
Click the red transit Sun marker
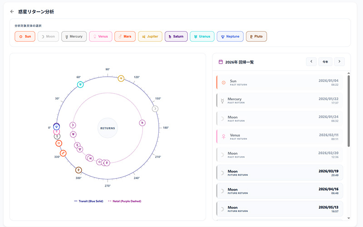point(59,143)
